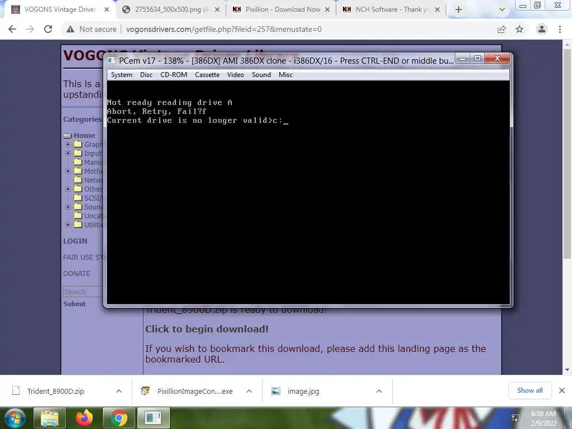Click the taskbar clock
Image resolution: width=572 pixels, height=429 pixels.
(544, 418)
